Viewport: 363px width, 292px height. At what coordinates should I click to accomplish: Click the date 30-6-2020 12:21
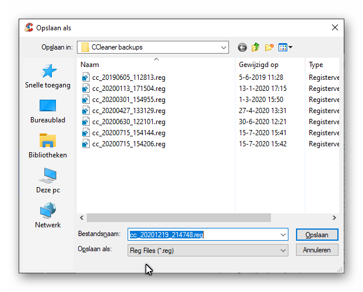tap(263, 122)
